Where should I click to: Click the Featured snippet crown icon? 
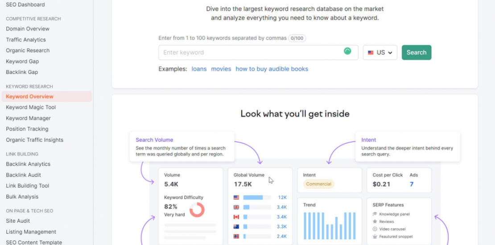(x=375, y=237)
